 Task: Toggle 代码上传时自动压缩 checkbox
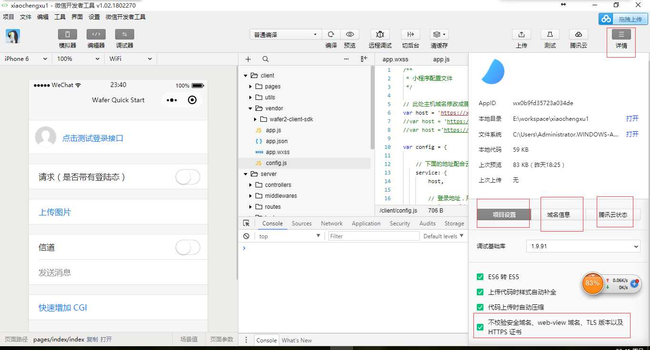480,307
